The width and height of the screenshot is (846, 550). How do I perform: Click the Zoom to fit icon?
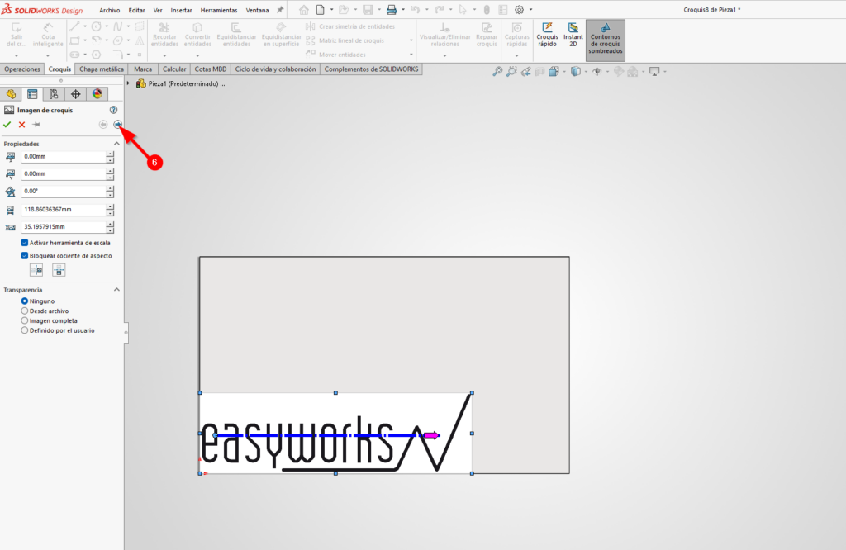tap(497, 71)
